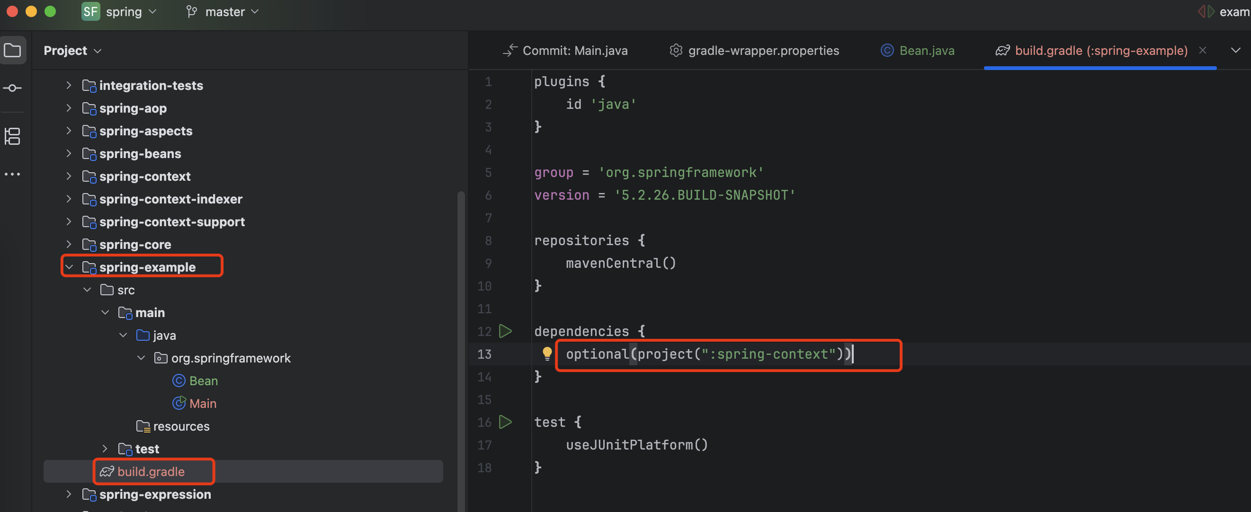The height and width of the screenshot is (512, 1251).
Task: Click the run gutter arrow beside dependencies
Action: [505, 331]
